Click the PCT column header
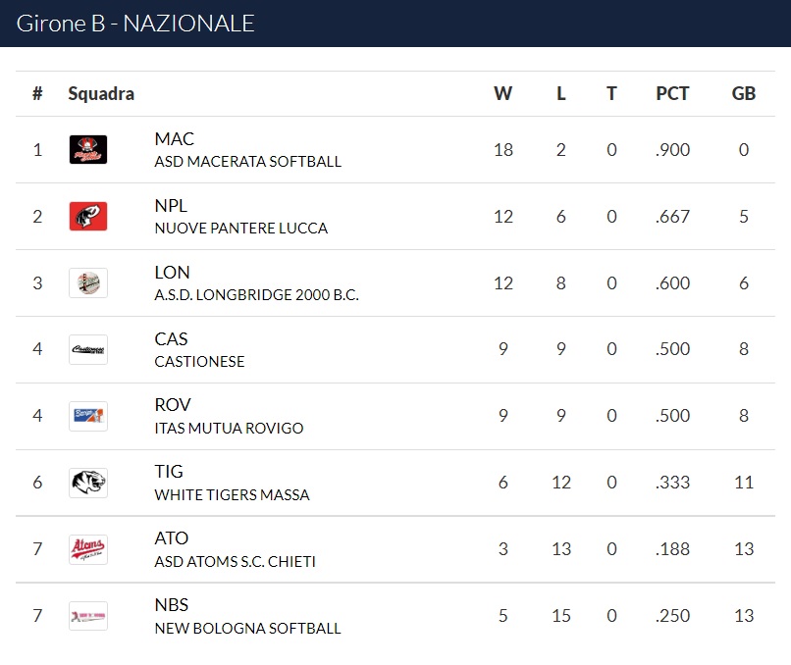The width and height of the screenshot is (791, 665). coord(672,93)
